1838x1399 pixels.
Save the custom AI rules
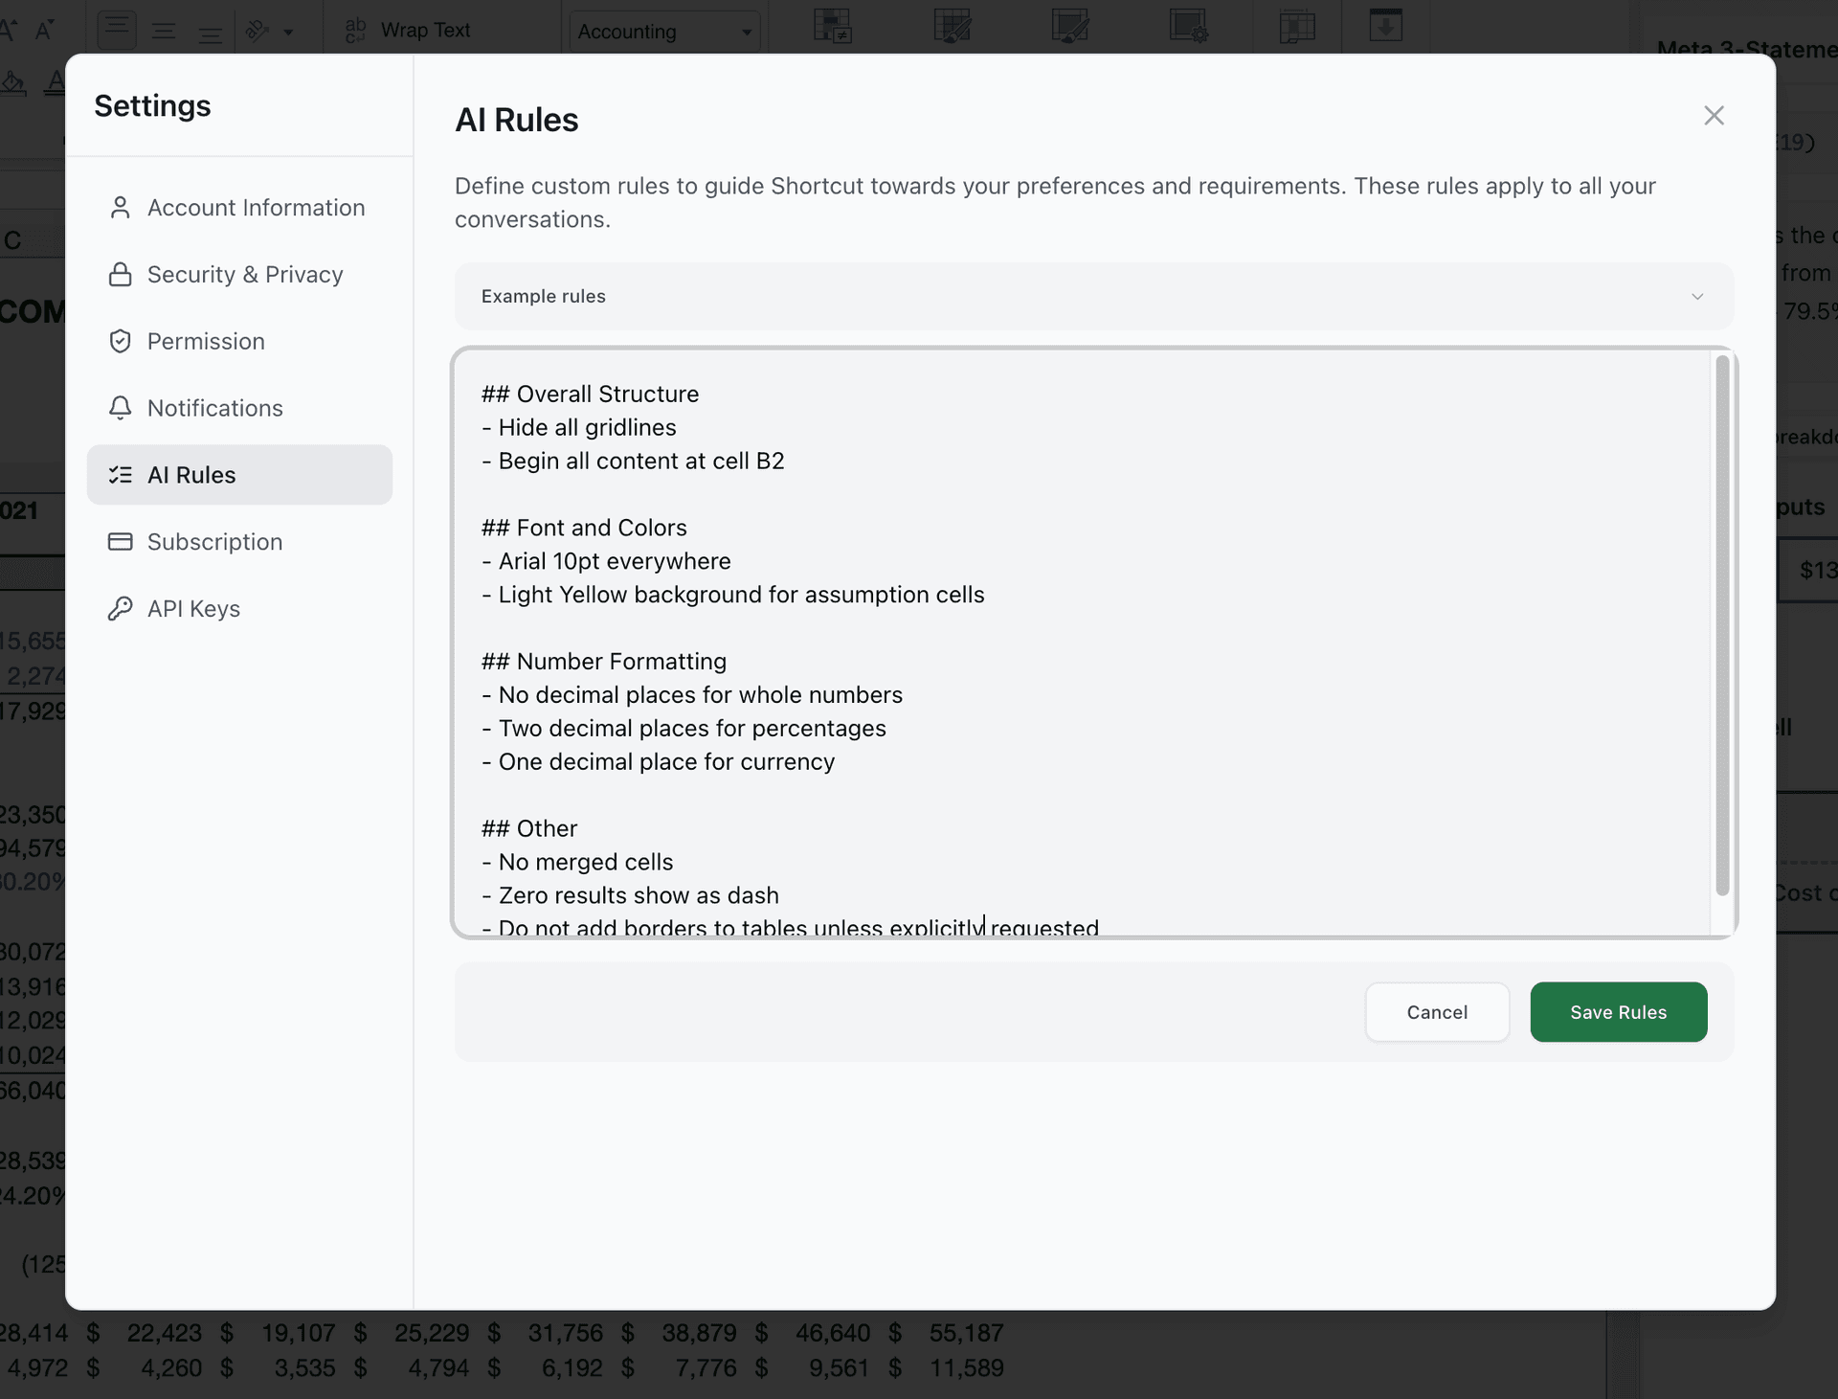tap(1618, 1012)
